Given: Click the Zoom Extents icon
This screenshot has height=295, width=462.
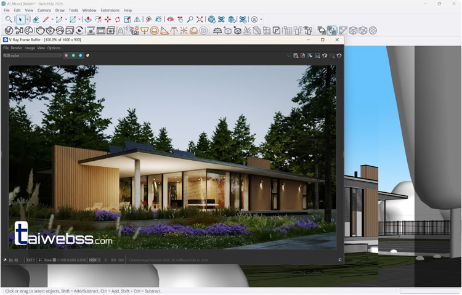Looking at the screenshot, I should pyautogui.click(x=200, y=20).
